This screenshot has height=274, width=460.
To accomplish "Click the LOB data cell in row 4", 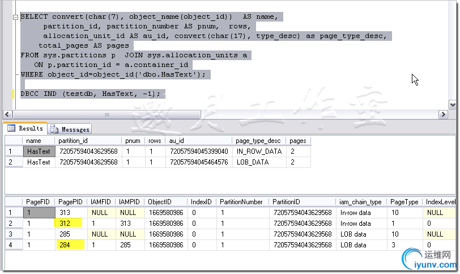I will 361,245.
